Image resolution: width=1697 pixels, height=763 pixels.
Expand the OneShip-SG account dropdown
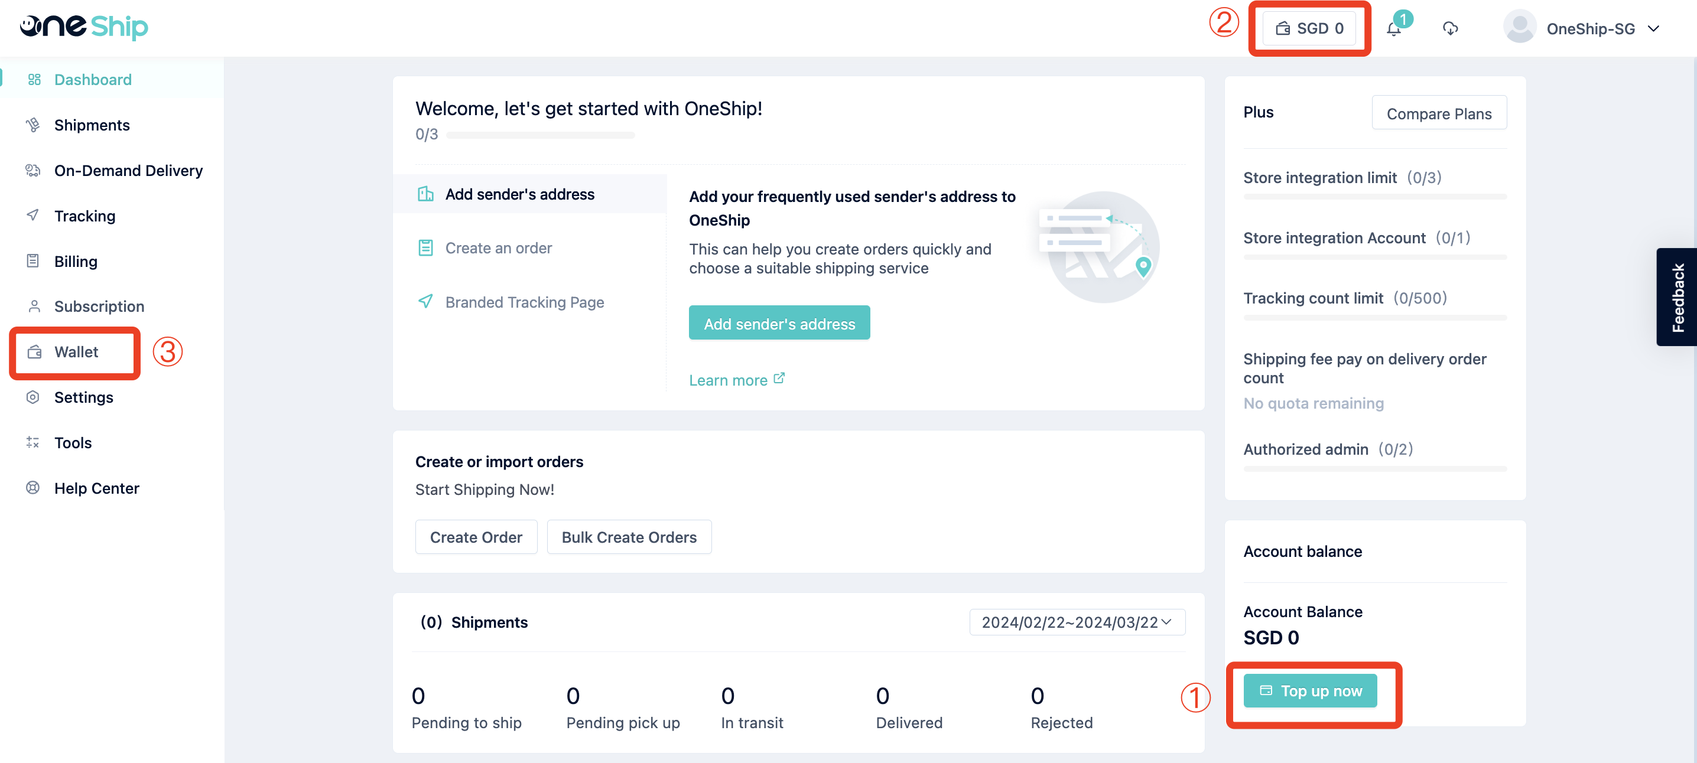click(1653, 28)
